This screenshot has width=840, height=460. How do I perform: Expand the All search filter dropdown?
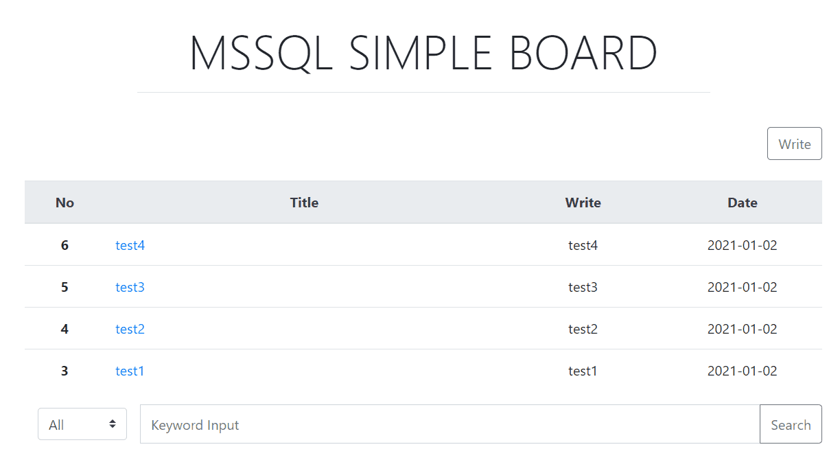[x=82, y=424]
